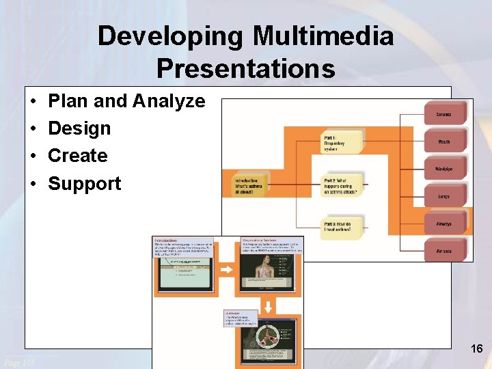
Task: Click the "Introduction:" caption box in storyboard
Action: pyautogui.click(x=183, y=247)
